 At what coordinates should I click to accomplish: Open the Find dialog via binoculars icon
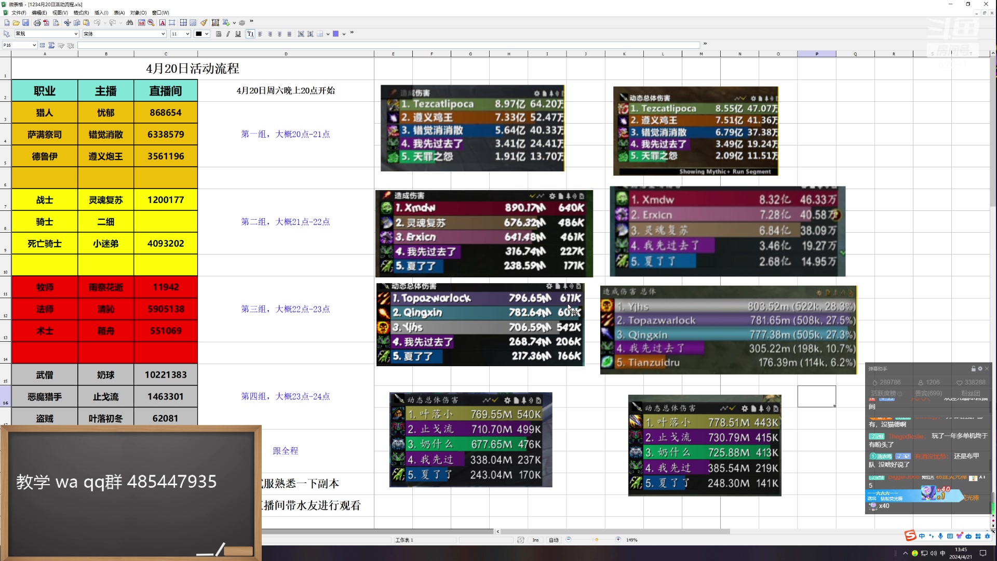129,23
